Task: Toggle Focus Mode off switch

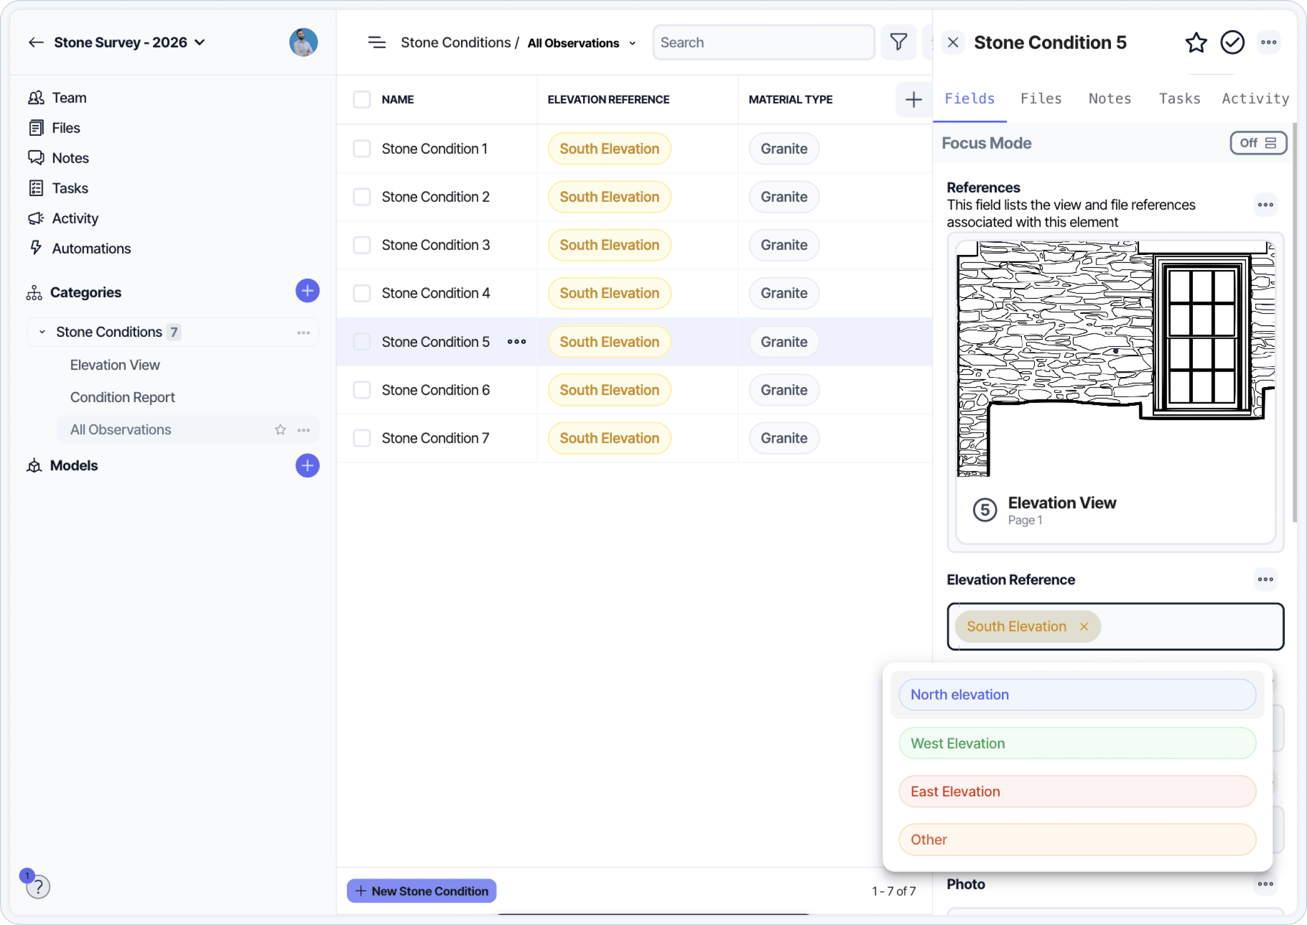Action: click(1258, 143)
